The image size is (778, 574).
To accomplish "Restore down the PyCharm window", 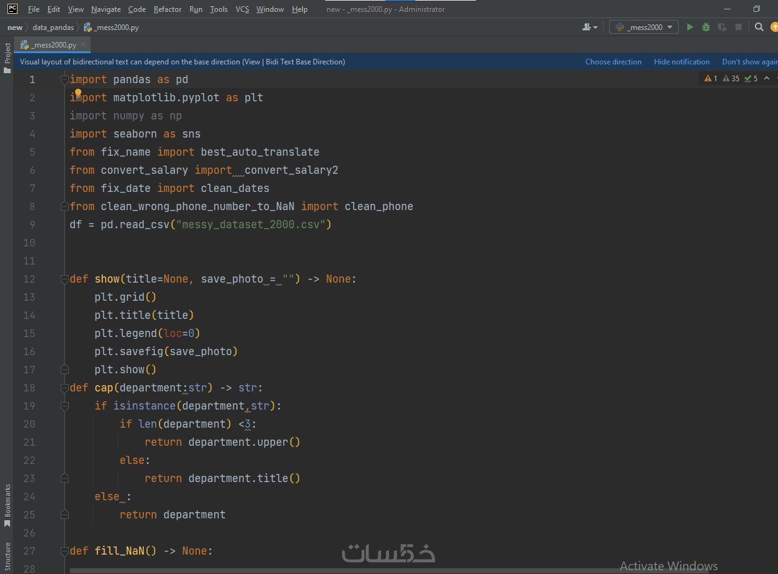I will coord(756,9).
